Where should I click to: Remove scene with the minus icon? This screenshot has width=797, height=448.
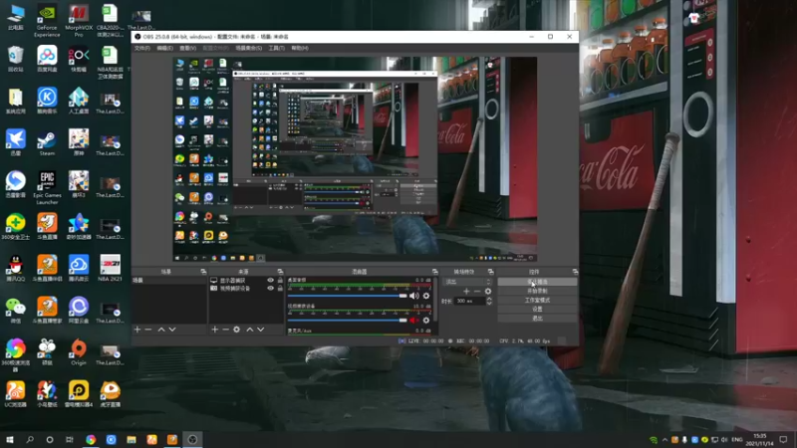(x=147, y=330)
